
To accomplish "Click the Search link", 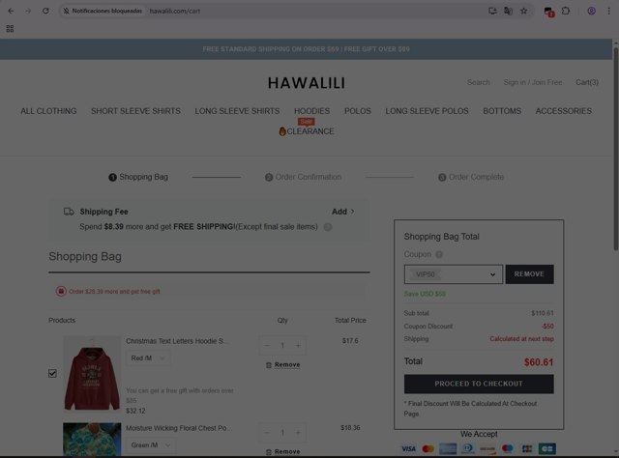I will [x=479, y=82].
